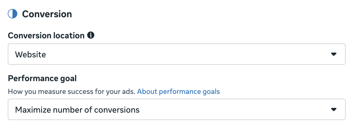Viewport: 354px width, 126px height.
Task: Click the info icon beside Conversion location
Action: click(91, 36)
